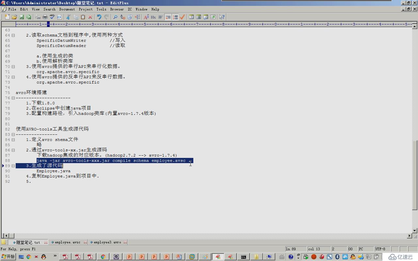Image resolution: width=418 pixels, height=261 pixels.
Task: Open the Document menu
Action: [x=67, y=9]
